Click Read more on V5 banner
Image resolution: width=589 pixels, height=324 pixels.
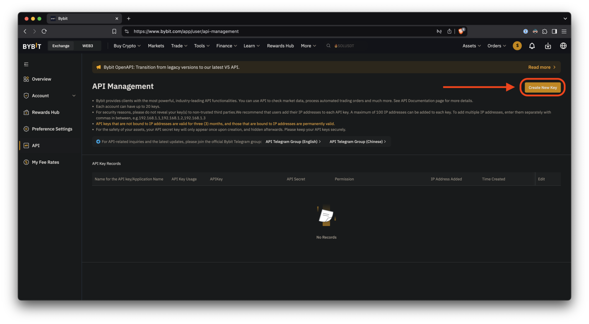coord(542,67)
